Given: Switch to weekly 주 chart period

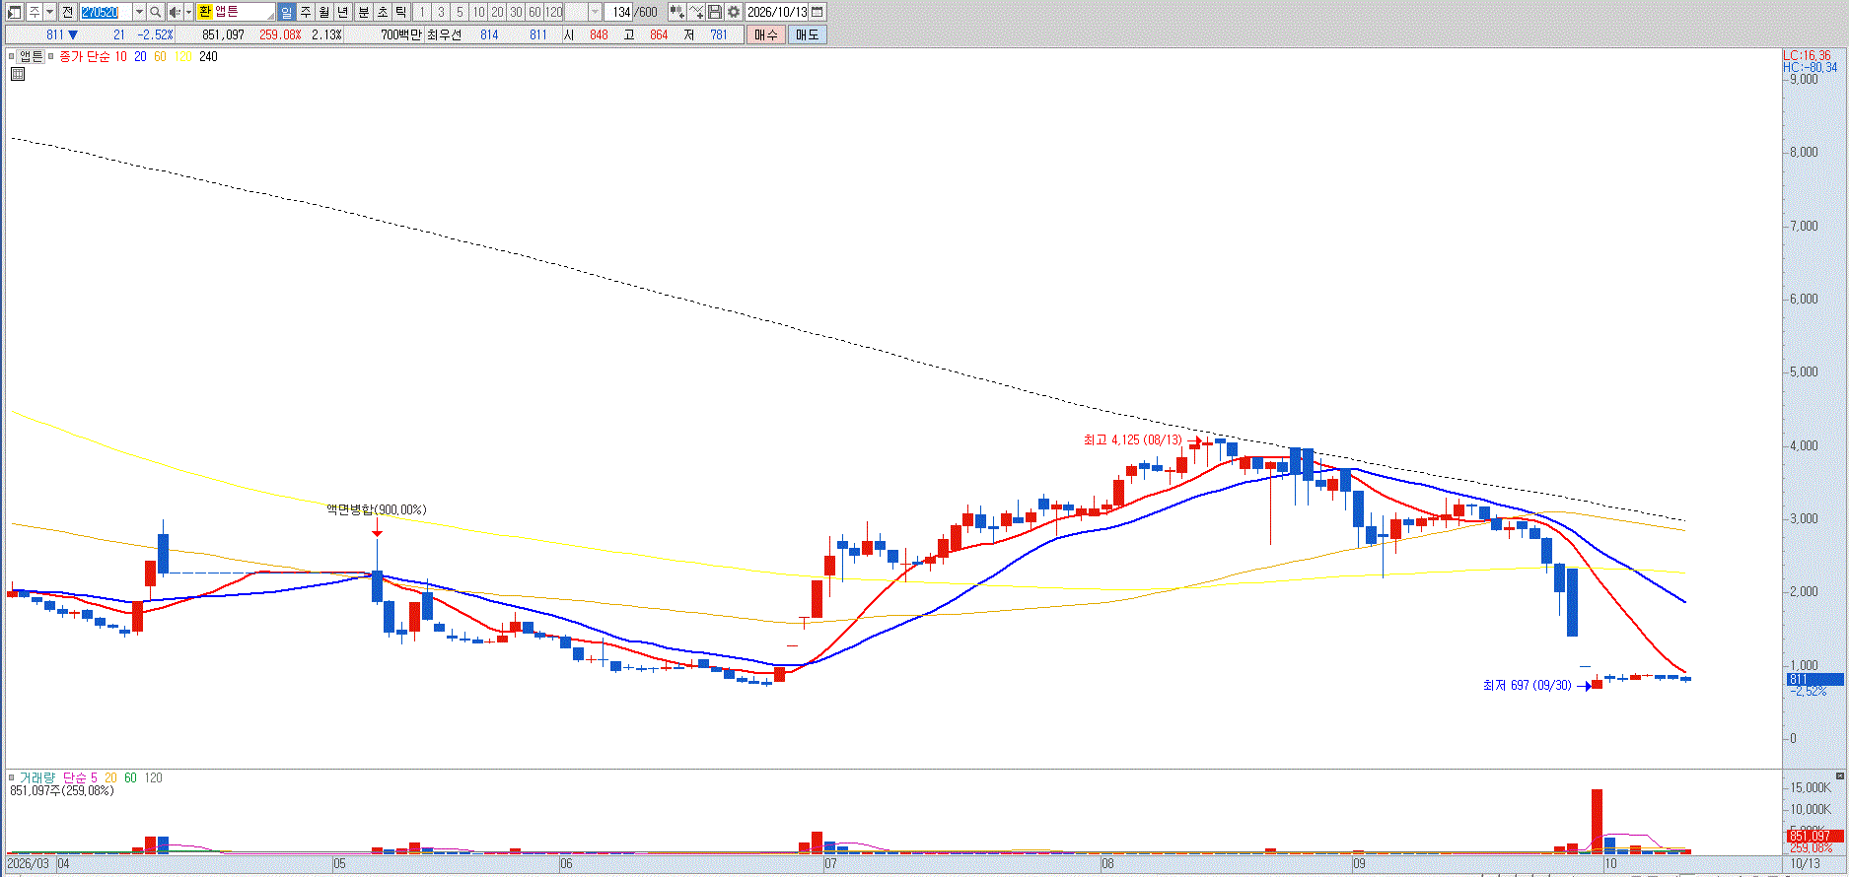Looking at the screenshot, I should pyautogui.click(x=306, y=12).
